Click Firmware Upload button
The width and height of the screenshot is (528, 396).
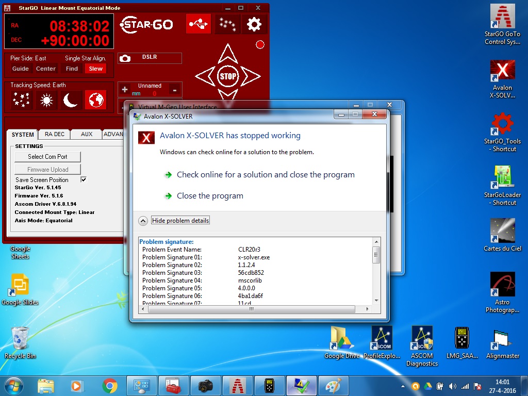[47, 169]
